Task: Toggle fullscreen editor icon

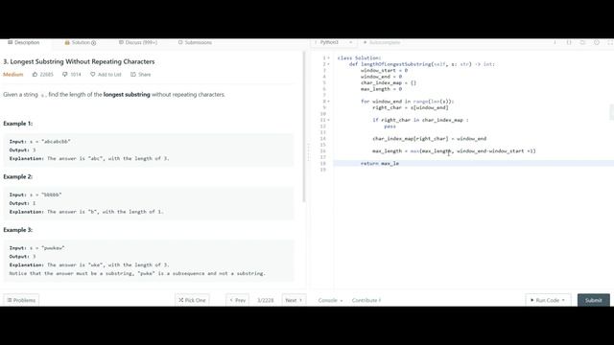Action: coord(610,42)
